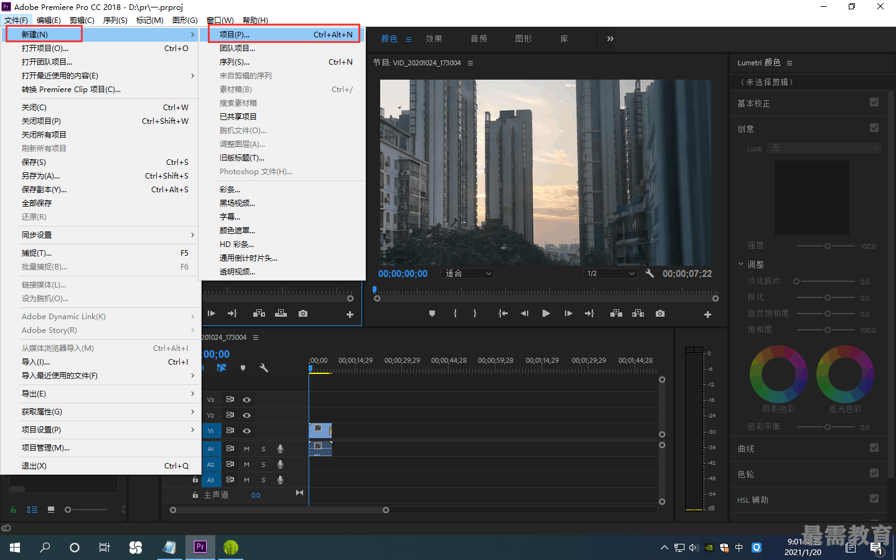
Task: Choose 序列(S)... from the 新建 submenu
Action: coord(282,62)
